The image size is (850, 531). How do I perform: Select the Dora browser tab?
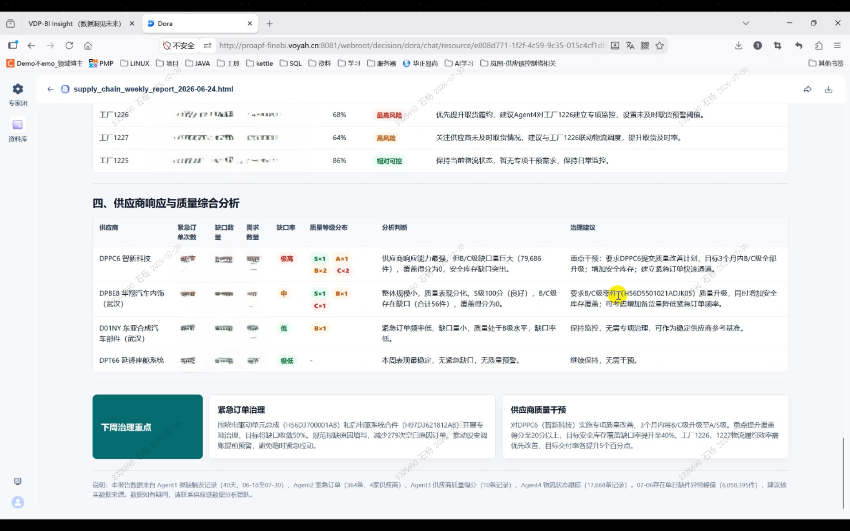coord(200,23)
